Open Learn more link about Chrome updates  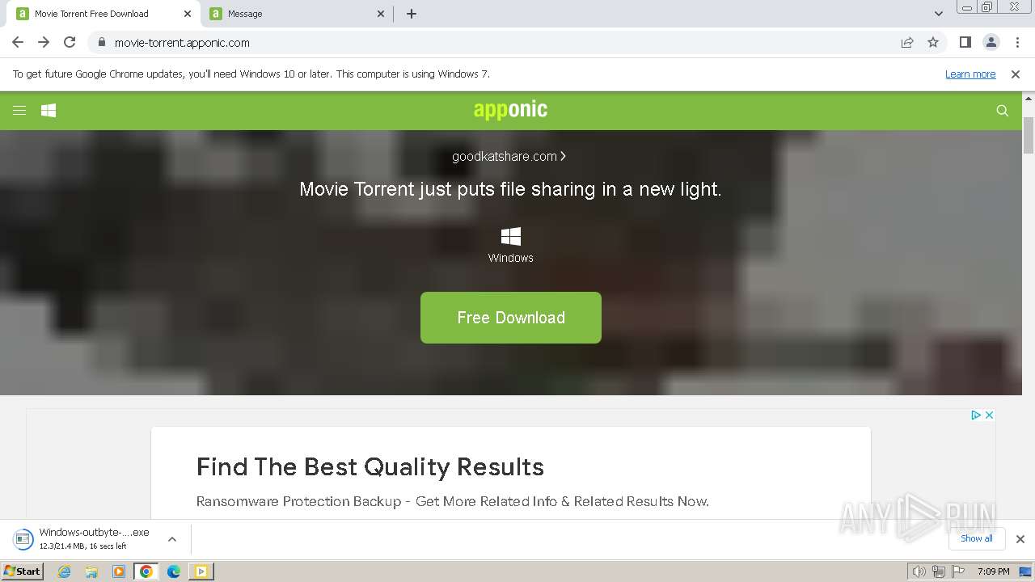pyautogui.click(x=970, y=74)
